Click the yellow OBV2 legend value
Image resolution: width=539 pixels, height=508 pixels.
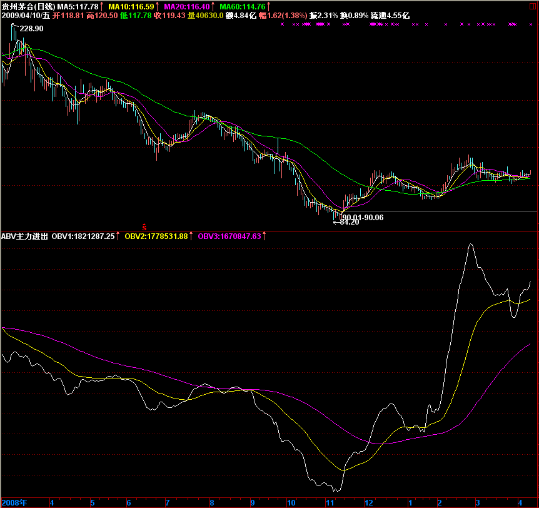pos(156,236)
